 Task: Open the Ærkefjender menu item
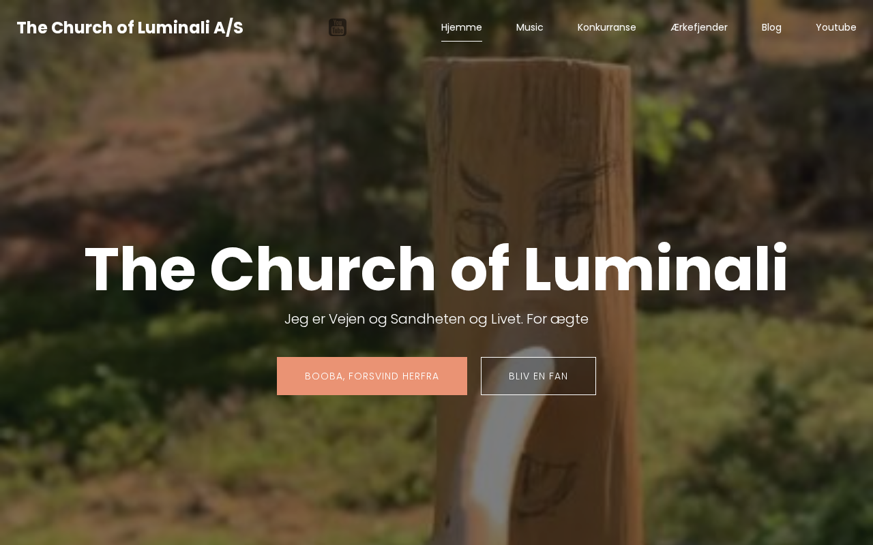pyautogui.click(x=699, y=27)
